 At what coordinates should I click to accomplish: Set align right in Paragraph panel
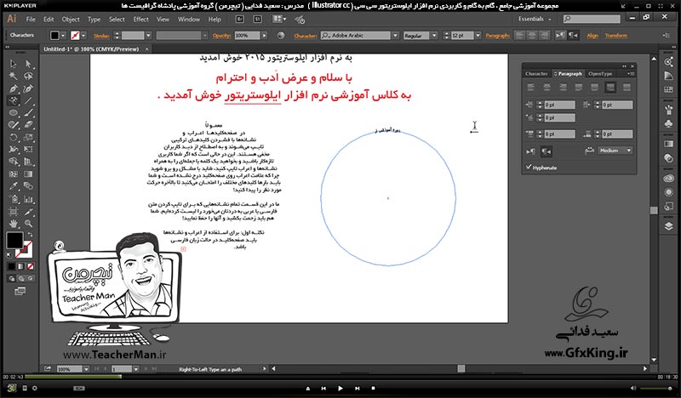pos(563,88)
